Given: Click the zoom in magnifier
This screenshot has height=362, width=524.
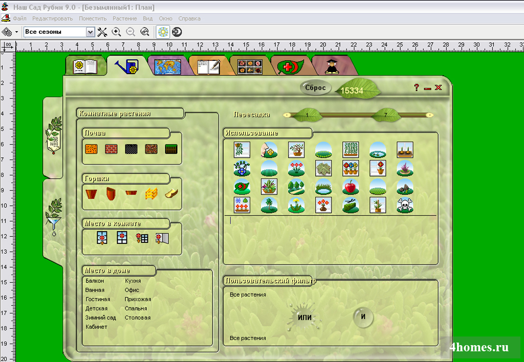Looking at the screenshot, I should click(x=116, y=32).
